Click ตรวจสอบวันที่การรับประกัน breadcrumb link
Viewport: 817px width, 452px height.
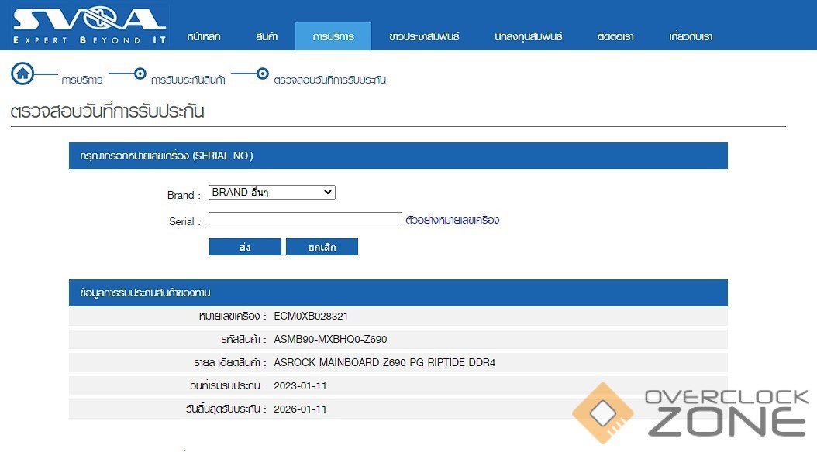tap(329, 80)
